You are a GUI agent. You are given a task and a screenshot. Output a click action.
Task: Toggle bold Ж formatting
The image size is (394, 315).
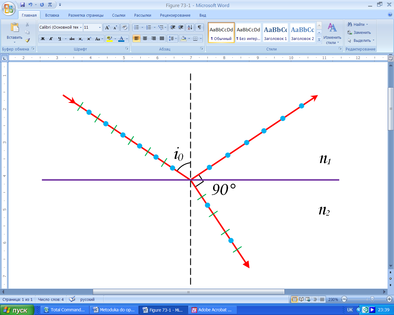43,39
